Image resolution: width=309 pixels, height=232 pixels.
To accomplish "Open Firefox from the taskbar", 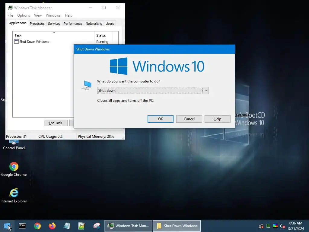I will point(52,226).
